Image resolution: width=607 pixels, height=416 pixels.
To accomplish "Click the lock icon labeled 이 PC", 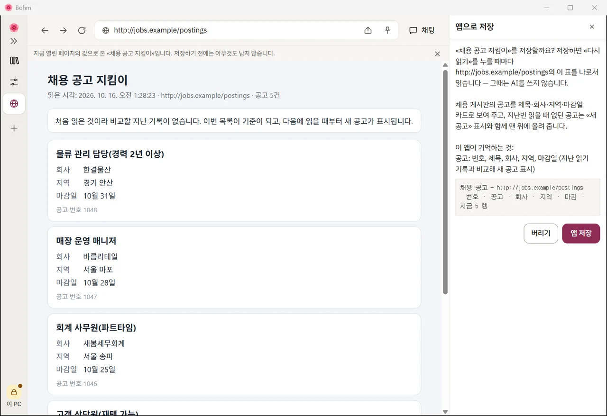I will (14, 392).
